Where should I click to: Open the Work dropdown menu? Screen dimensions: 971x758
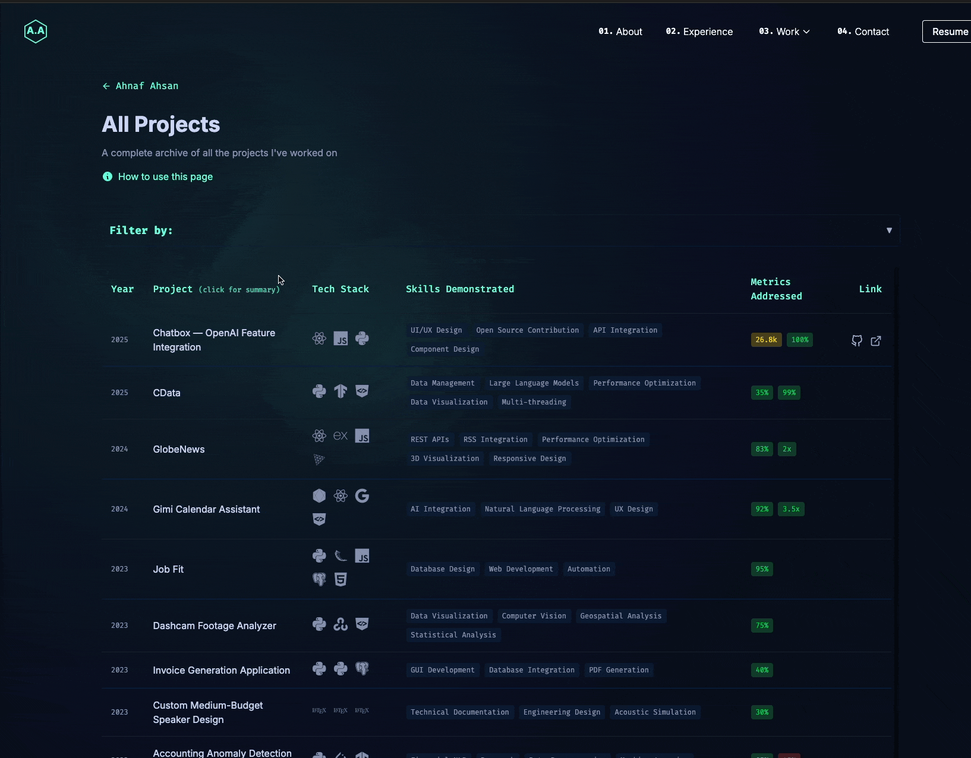coord(784,31)
